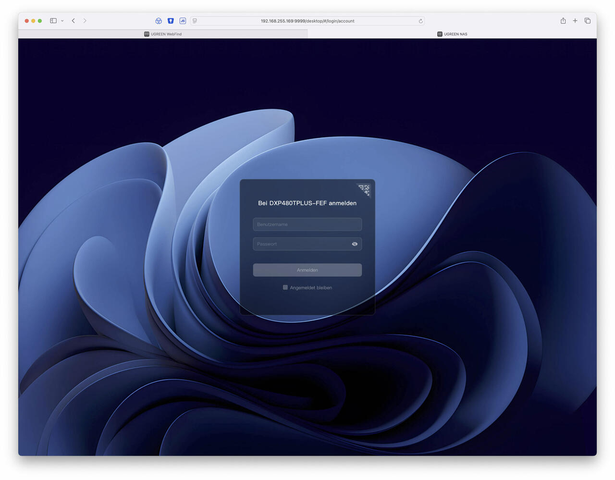Screen dimensions: 615x480
Task: Open the JS extension icon
Action: [x=183, y=21]
